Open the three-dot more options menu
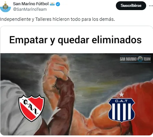153x137 pixels. tap(151, 6)
